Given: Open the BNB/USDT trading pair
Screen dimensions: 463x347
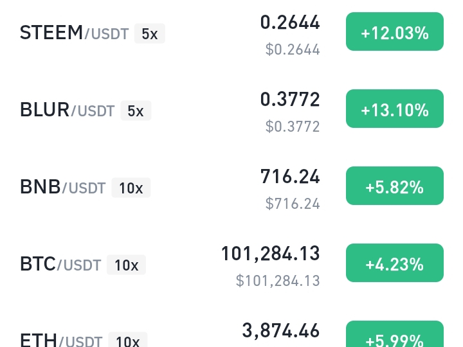Looking at the screenshot, I should [62, 187].
